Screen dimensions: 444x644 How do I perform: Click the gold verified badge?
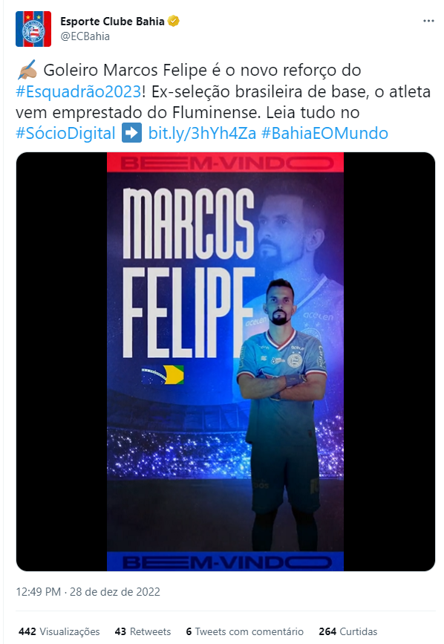(173, 21)
